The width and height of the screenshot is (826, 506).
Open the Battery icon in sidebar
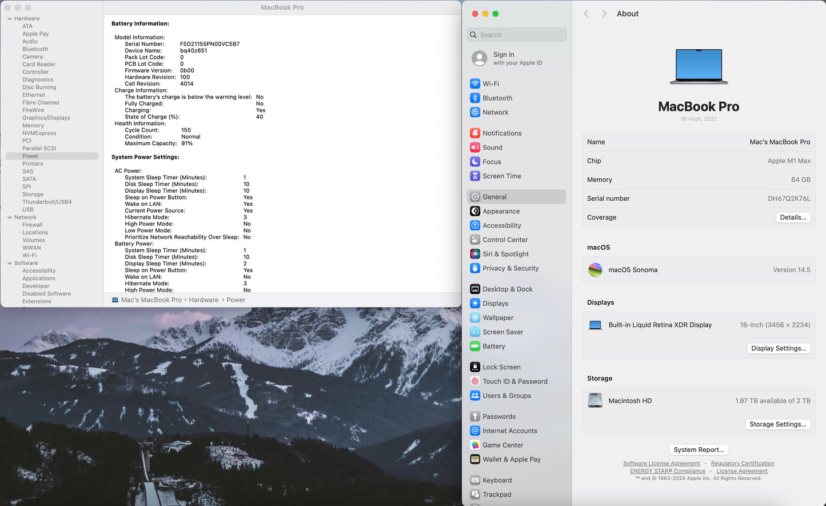coord(475,346)
